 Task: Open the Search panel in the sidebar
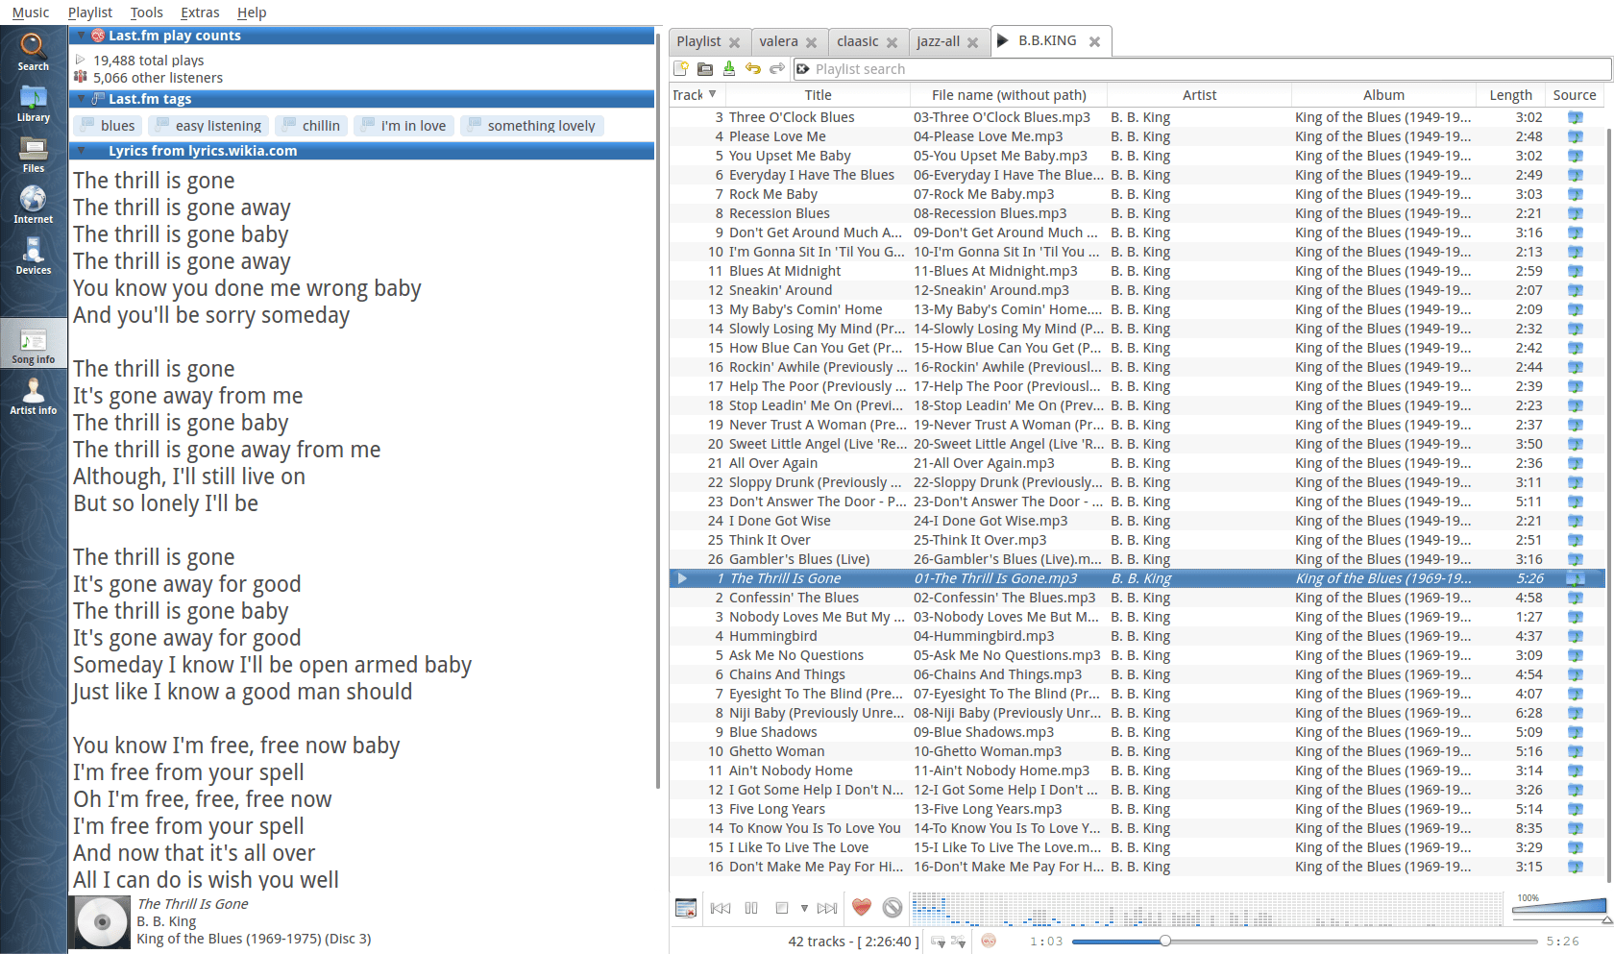pyautogui.click(x=33, y=50)
